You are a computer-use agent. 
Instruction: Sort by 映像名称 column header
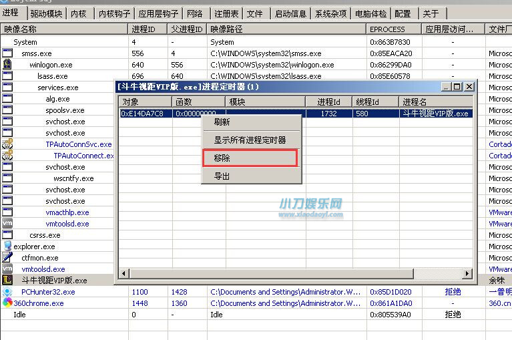(x=64, y=29)
